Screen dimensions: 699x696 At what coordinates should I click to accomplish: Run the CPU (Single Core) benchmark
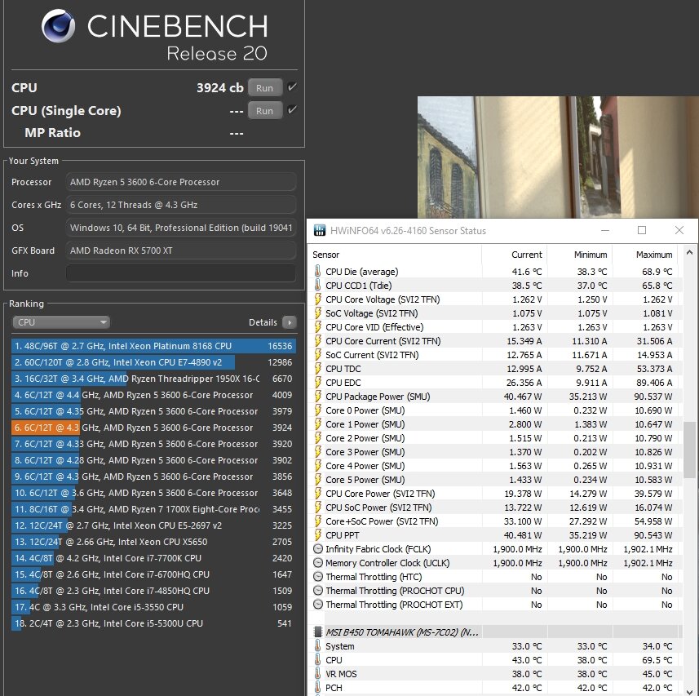(265, 111)
